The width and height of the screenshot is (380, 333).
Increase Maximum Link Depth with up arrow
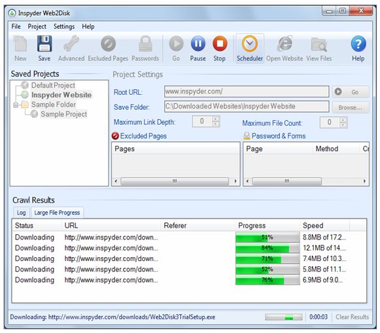215,119
